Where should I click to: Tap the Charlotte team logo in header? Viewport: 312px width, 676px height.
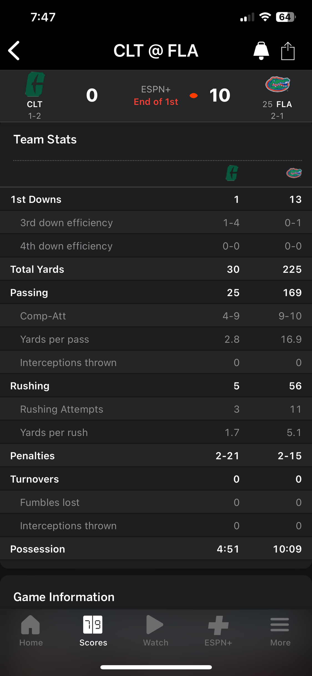[x=35, y=84]
